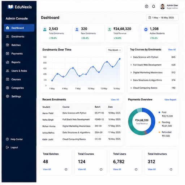This screenshot has height=185, width=185.
Task: Click the calendar icon in date range
Action: coord(150,18)
